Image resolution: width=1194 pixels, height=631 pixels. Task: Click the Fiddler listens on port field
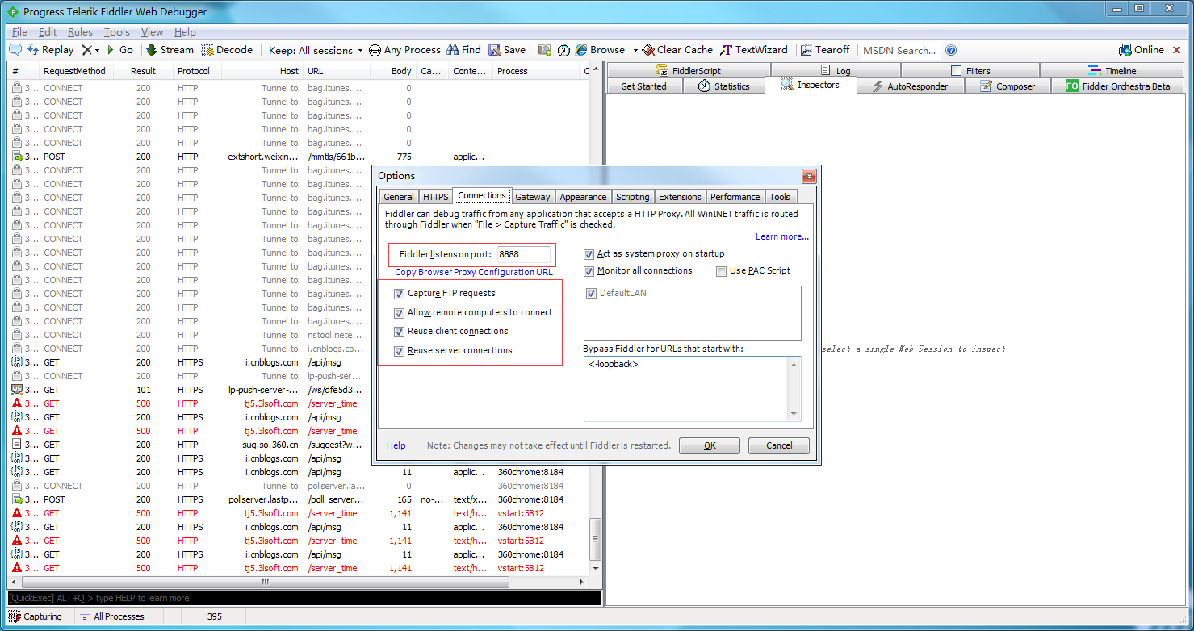pos(524,254)
